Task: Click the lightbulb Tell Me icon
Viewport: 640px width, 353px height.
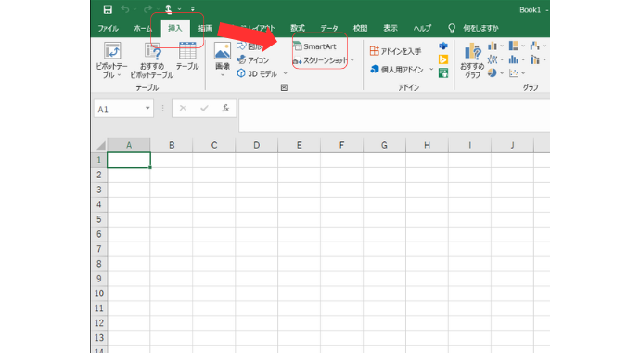Action: click(452, 28)
